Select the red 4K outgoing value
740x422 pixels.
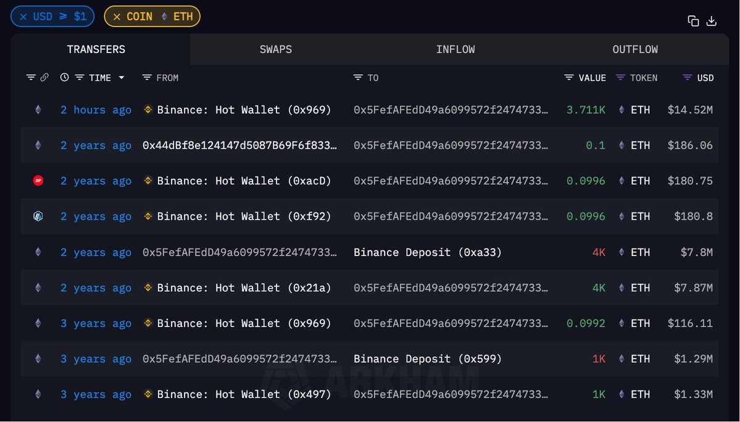[x=599, y=252]
